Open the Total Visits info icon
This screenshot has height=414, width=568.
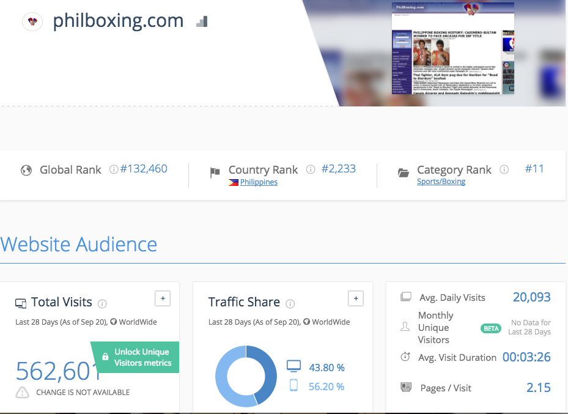click(x=102, y=303)
